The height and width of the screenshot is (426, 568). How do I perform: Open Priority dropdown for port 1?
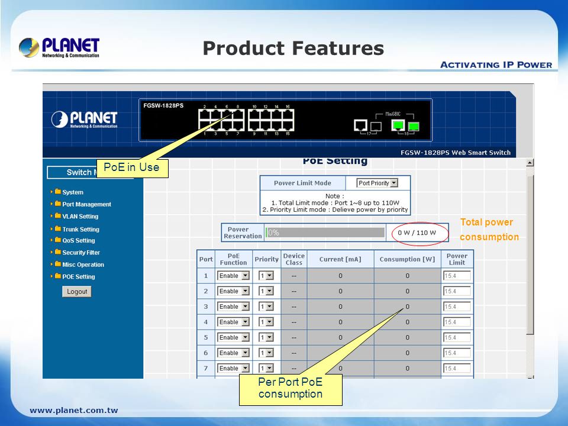tap(266, 276)
